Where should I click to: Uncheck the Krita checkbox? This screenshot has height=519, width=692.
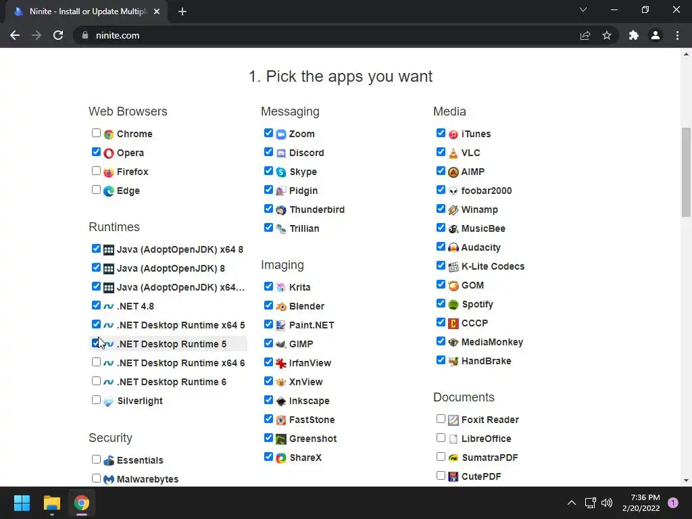(x=268, y=287)
